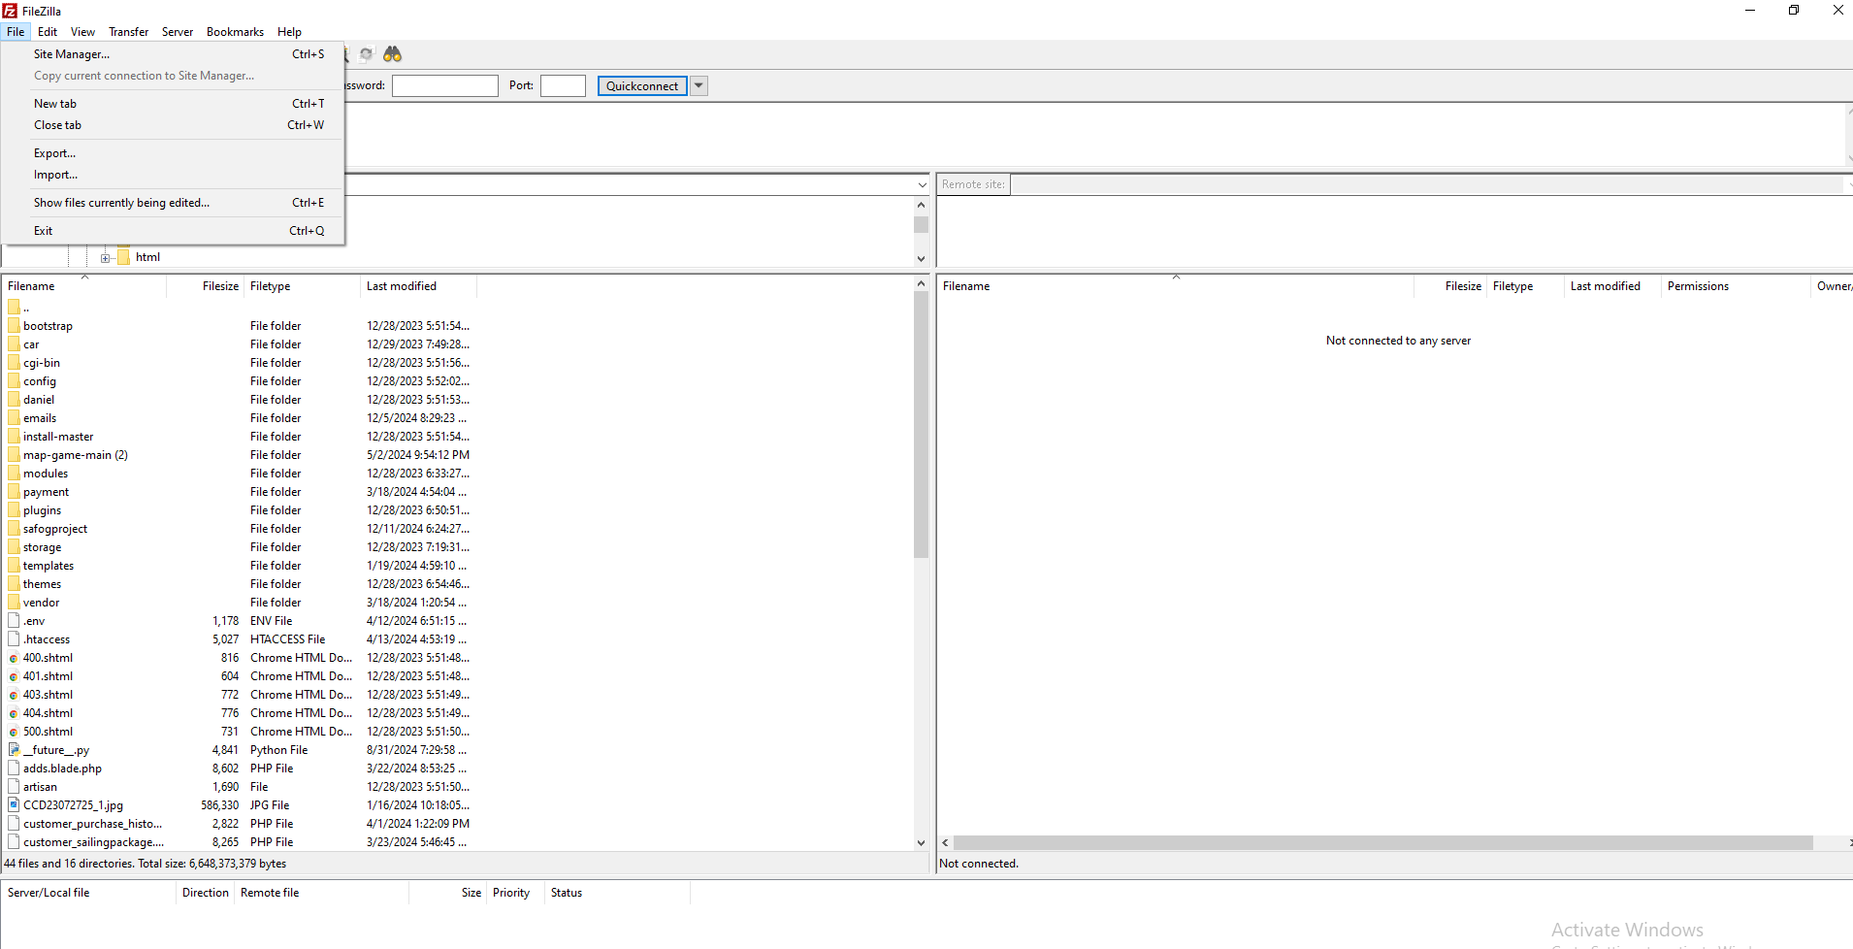Select the templates folder row
Viewport: 1853px width, 949px height.
(x=239, y=566)
